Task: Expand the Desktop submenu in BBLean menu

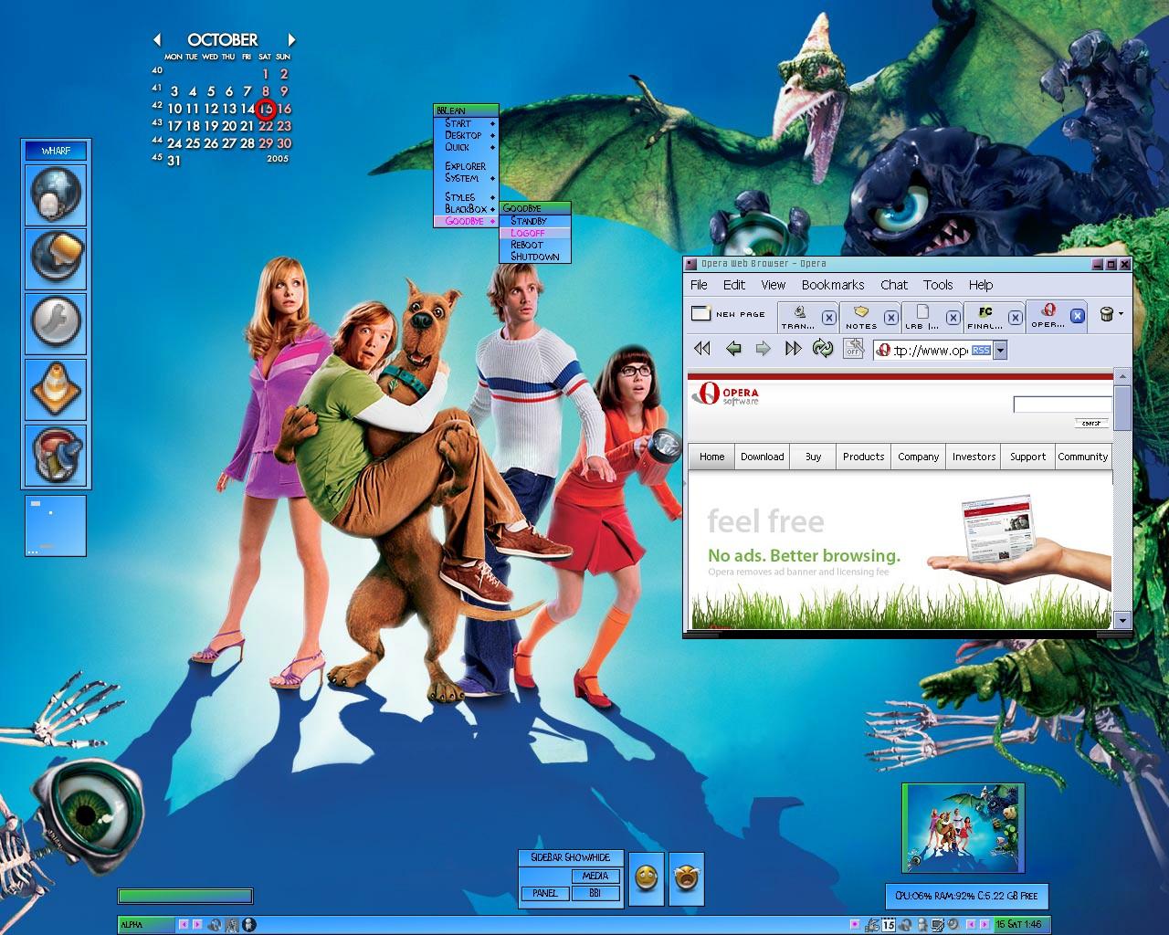Action: tap(466, 135)
